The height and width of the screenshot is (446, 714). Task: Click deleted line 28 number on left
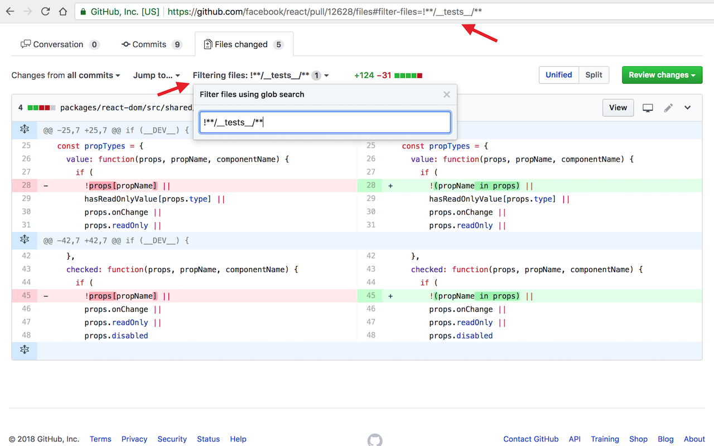(26, 186)
